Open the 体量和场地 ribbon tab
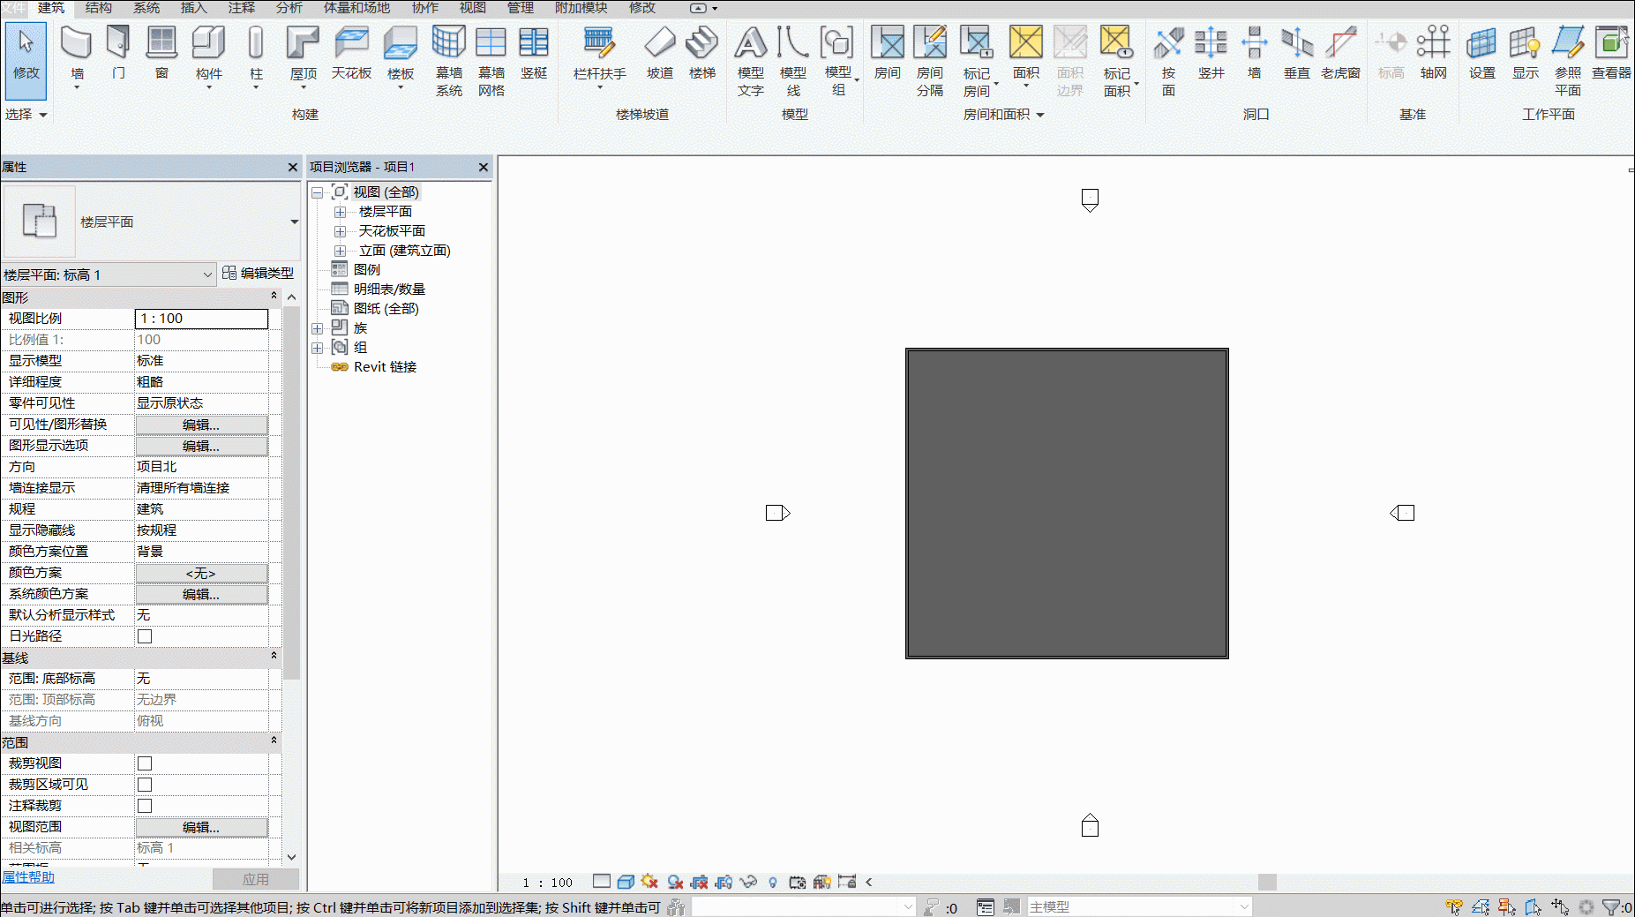Viewport: 1635px width, 917px height. click(x=356, y=8)
